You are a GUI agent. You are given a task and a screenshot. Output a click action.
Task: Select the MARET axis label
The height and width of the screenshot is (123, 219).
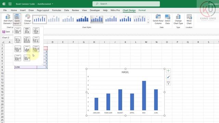tap(120, 113)
